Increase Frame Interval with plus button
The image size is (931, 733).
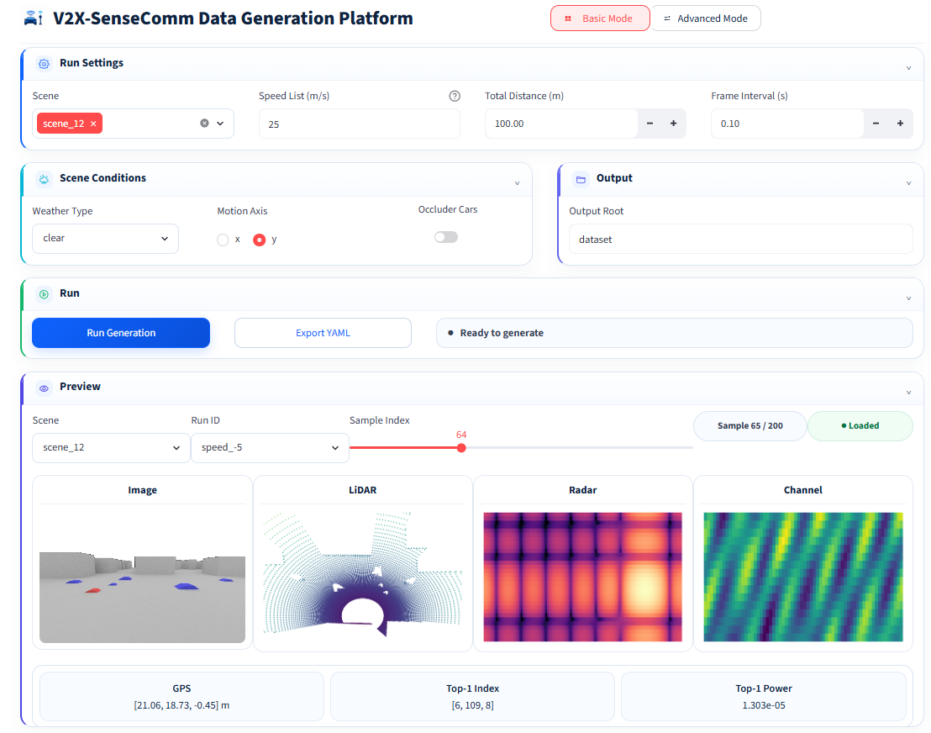900,124
